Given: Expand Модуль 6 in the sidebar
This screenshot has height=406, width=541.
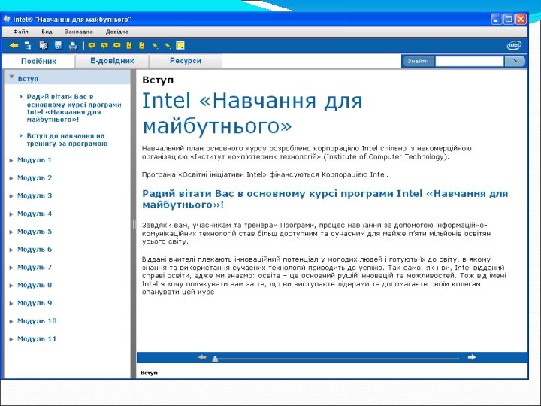Looking at the screenshot, I should [x=11, y=250].
